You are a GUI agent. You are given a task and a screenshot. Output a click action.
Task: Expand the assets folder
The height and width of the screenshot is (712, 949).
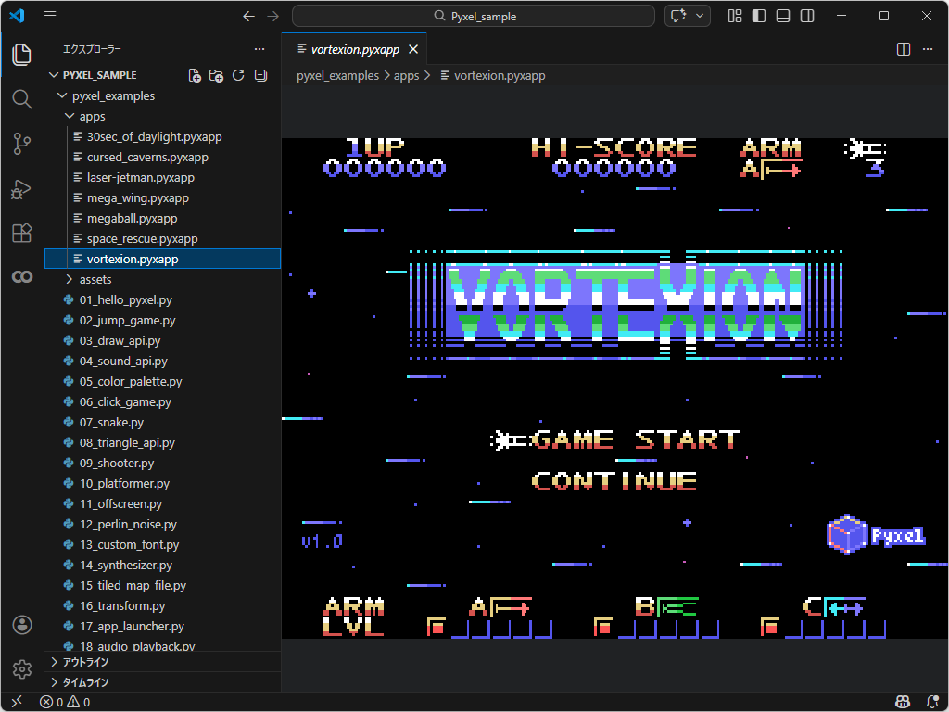(95, 279)
